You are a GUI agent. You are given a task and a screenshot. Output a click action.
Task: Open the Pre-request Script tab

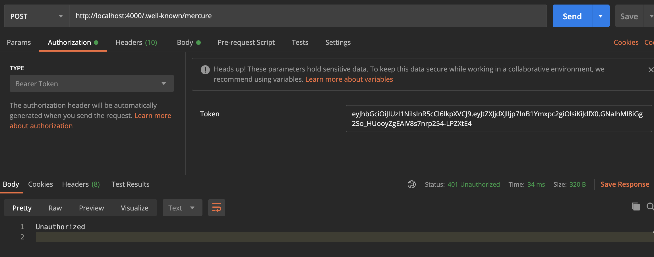(x=246, y=42)
